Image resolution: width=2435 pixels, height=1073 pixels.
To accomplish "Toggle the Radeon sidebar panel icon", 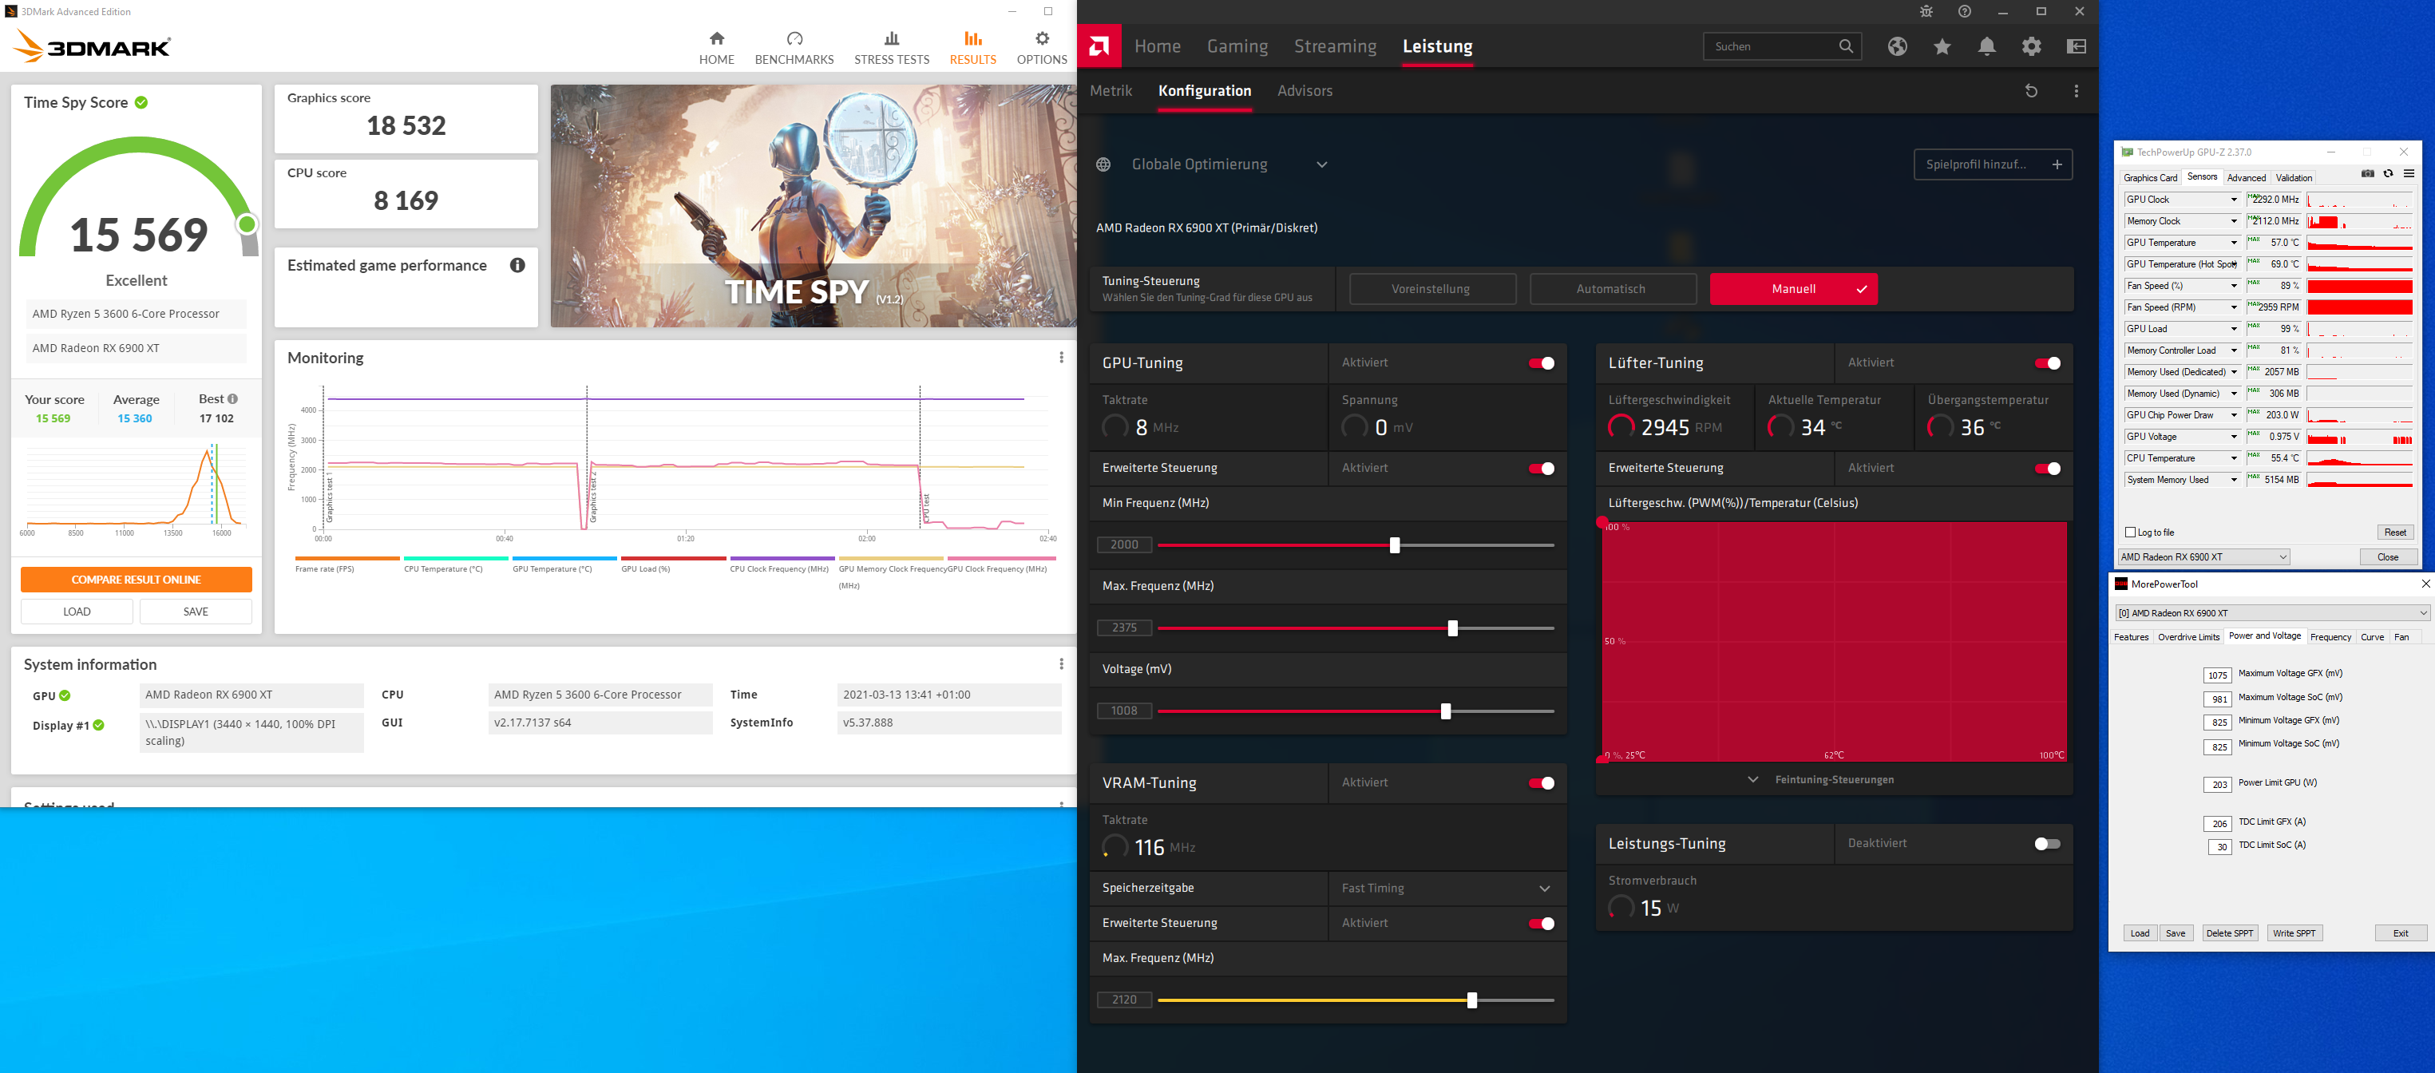I will coord(2077,46).
